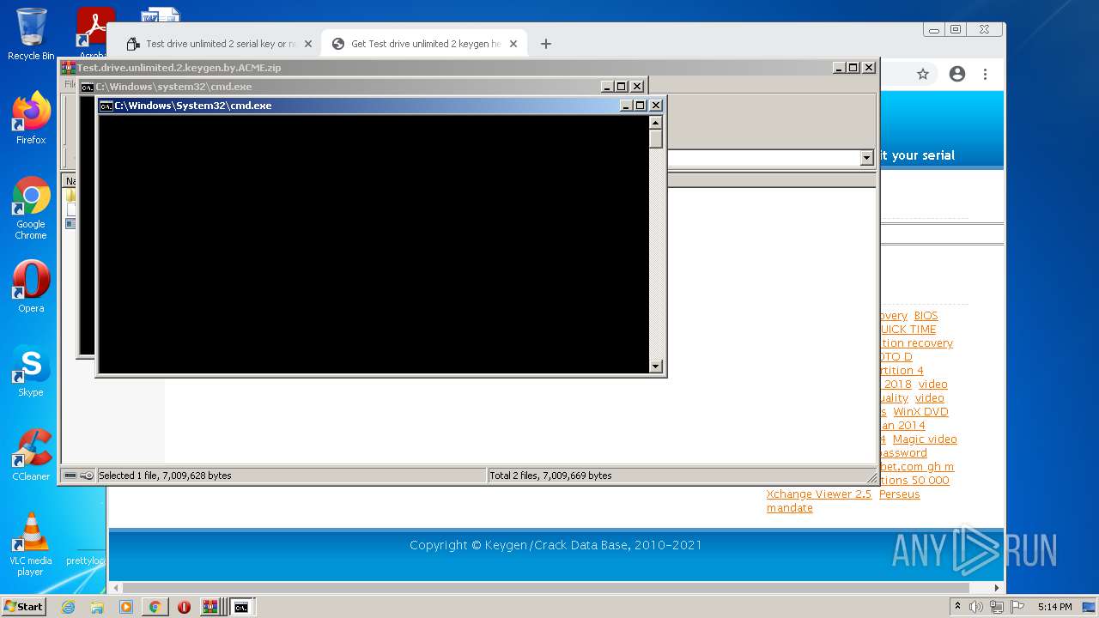Open the front cmd.exe system menu icon
Viewport: 1099px width, 618px height.
[106, 106]
